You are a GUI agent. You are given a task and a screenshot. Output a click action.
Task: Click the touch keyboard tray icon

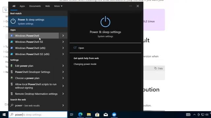[188, 115]
